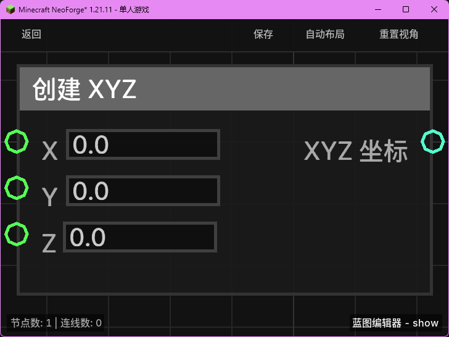Click the 蓝图编辑器 - show label
Image resolution: width=449 pixels, height=337 pixels.
point(395,323)
